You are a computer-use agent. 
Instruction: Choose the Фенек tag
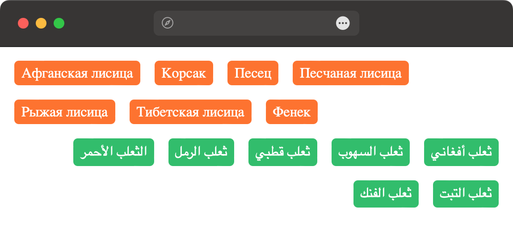tap(292, 112)
